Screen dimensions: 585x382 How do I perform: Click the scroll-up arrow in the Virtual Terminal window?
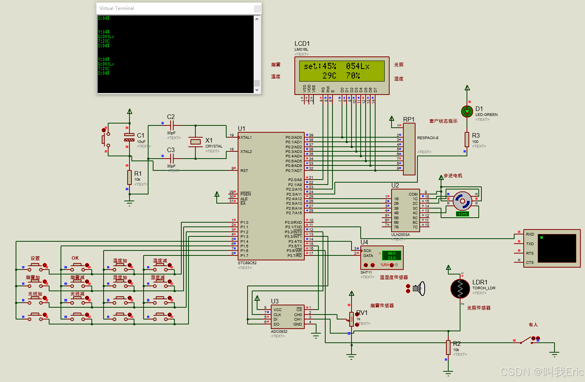257,19
